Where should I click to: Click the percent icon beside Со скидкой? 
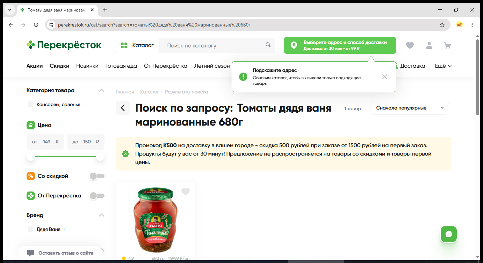31,176
